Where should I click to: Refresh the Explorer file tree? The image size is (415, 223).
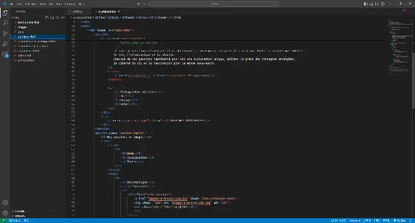57,17
